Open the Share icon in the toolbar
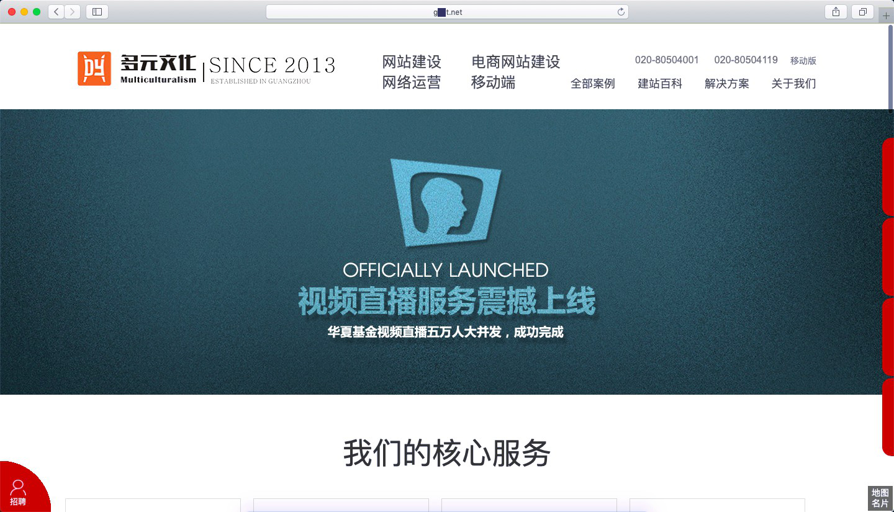The width and height of the screenshot is (894, 512). coord(836,12)
